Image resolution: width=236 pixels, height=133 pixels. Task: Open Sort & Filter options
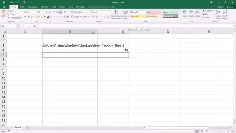pos(218,15)
